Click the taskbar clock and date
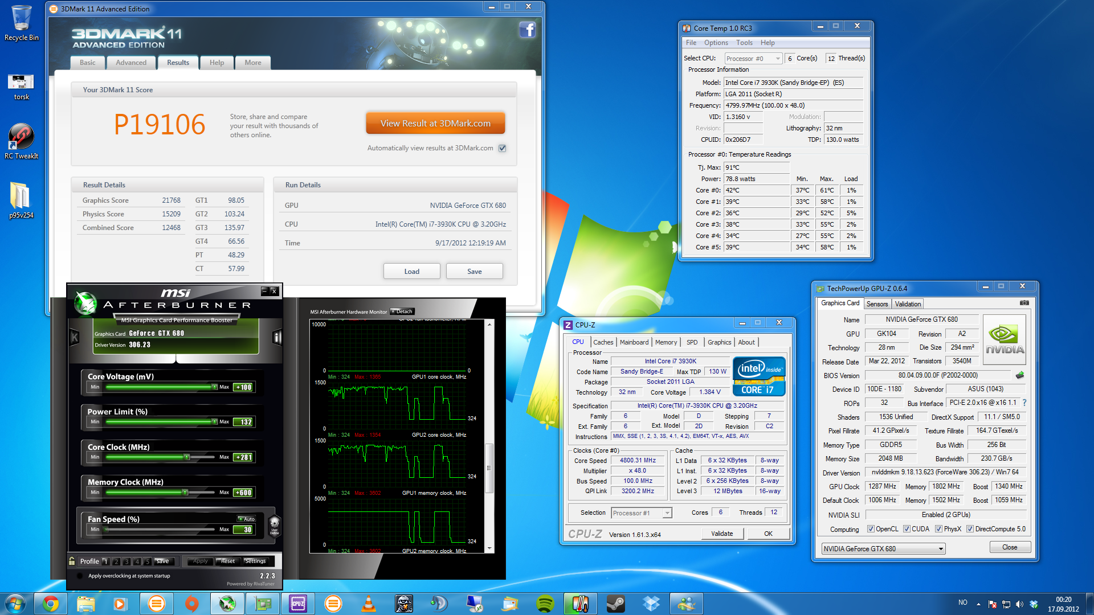Image resolution: width=1094 pixels, height=615 pixels. pos(1063,604)
